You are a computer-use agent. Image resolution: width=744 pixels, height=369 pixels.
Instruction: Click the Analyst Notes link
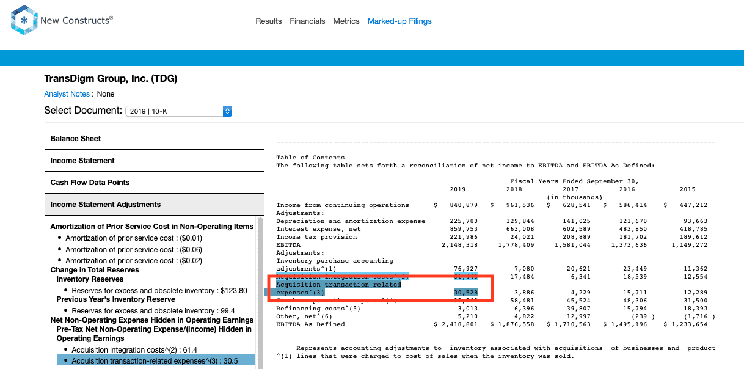pos(67,94)
